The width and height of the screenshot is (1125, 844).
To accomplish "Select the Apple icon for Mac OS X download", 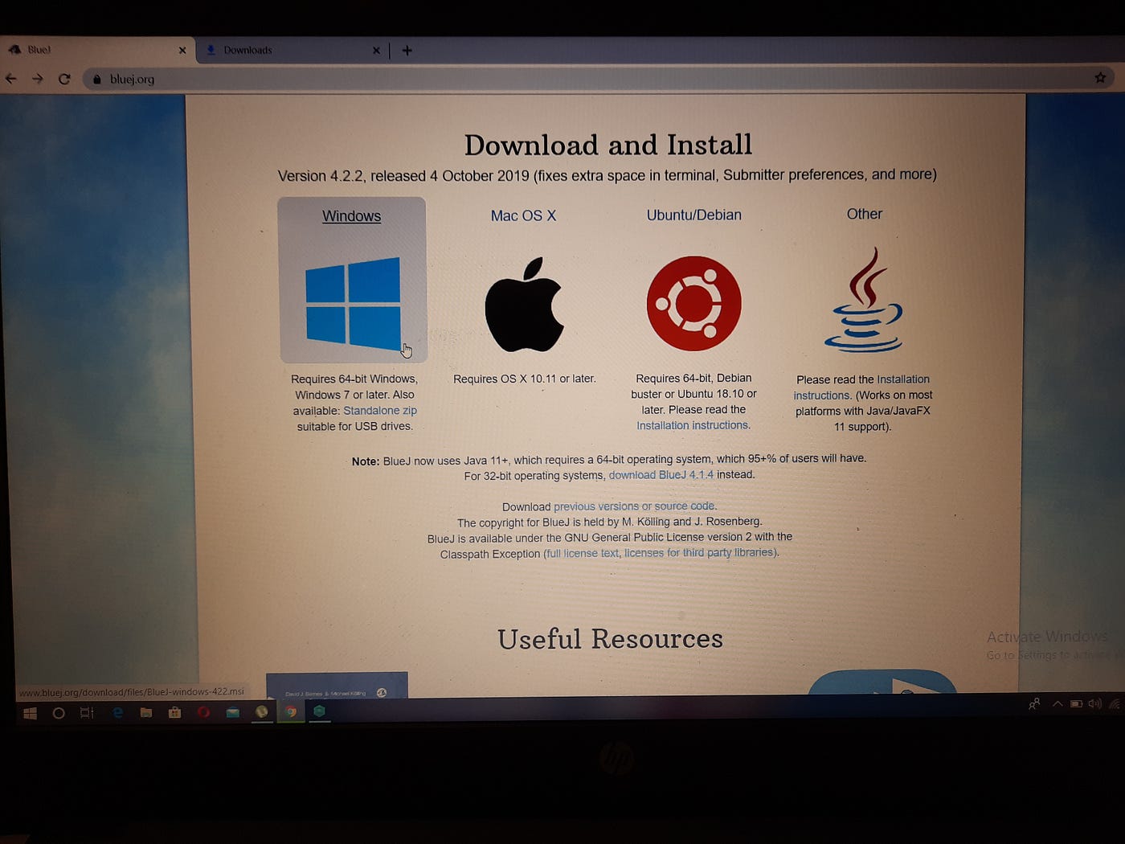I will point(524,305).
